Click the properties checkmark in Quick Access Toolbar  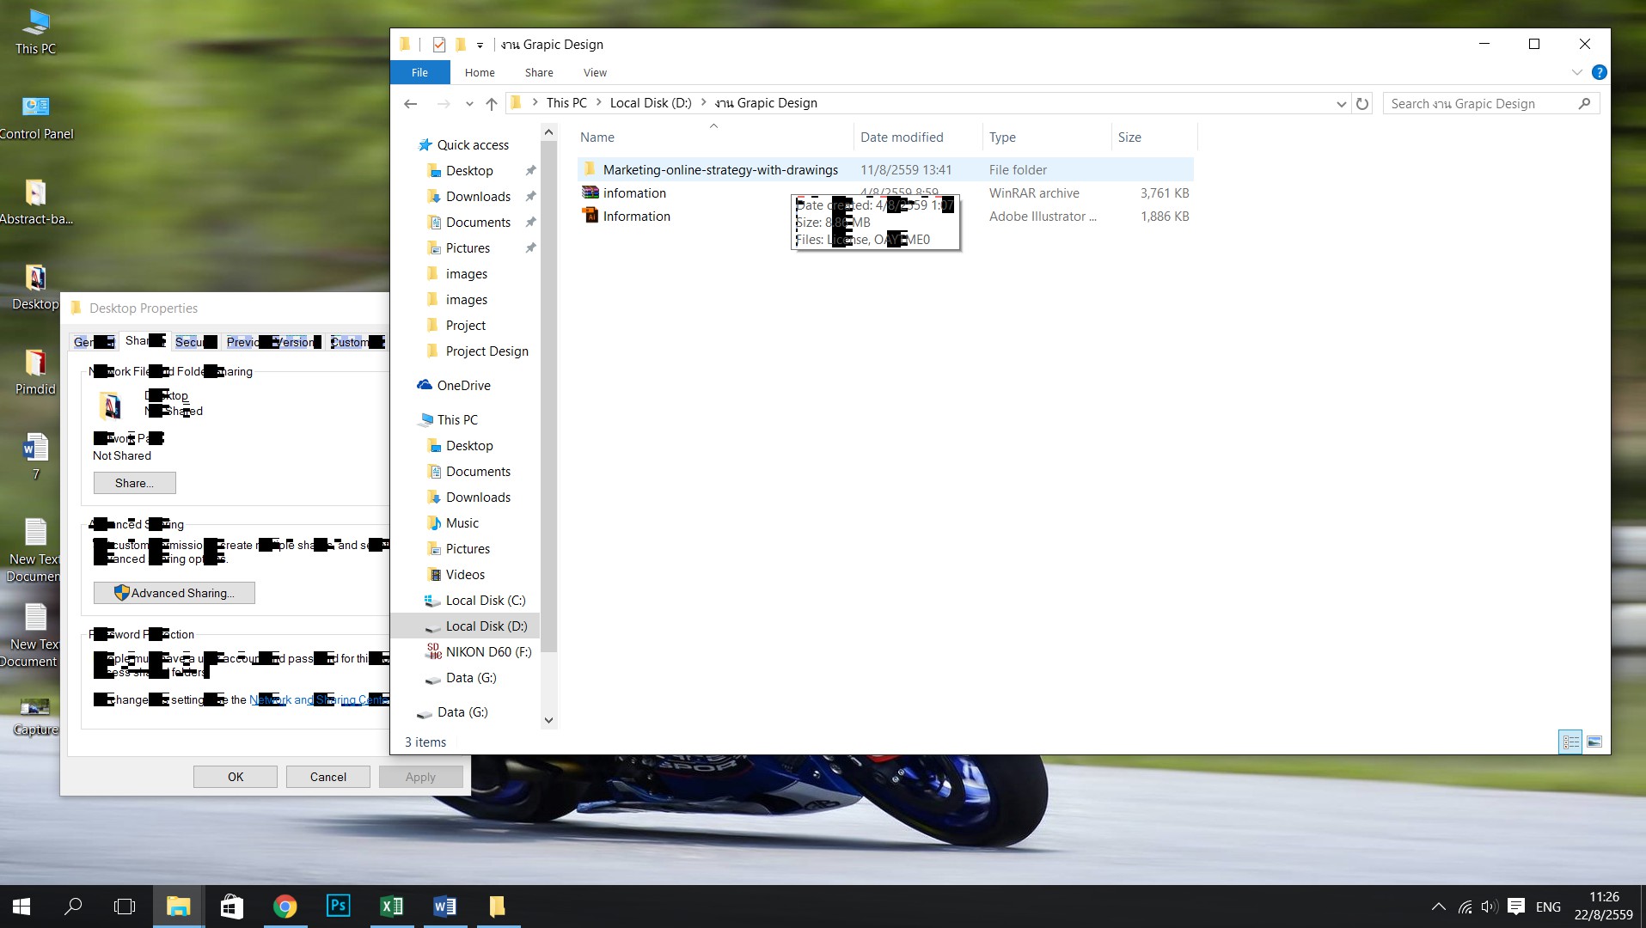439,45
